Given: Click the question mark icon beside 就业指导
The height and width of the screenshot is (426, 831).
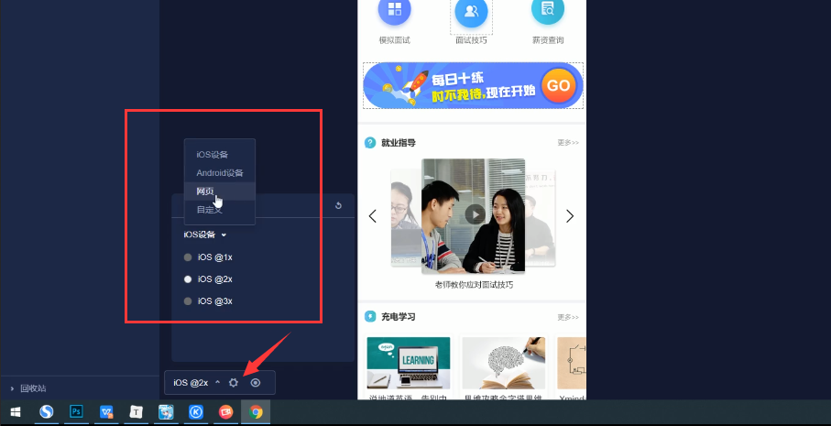Looking at the screenshot, I should 370,143.
